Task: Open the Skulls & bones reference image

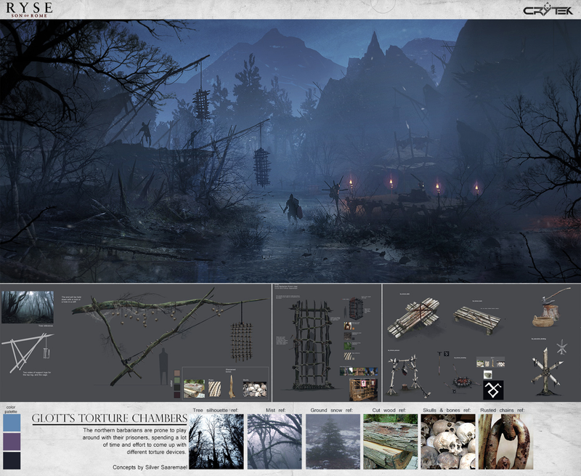Action: tap(448, 442)
